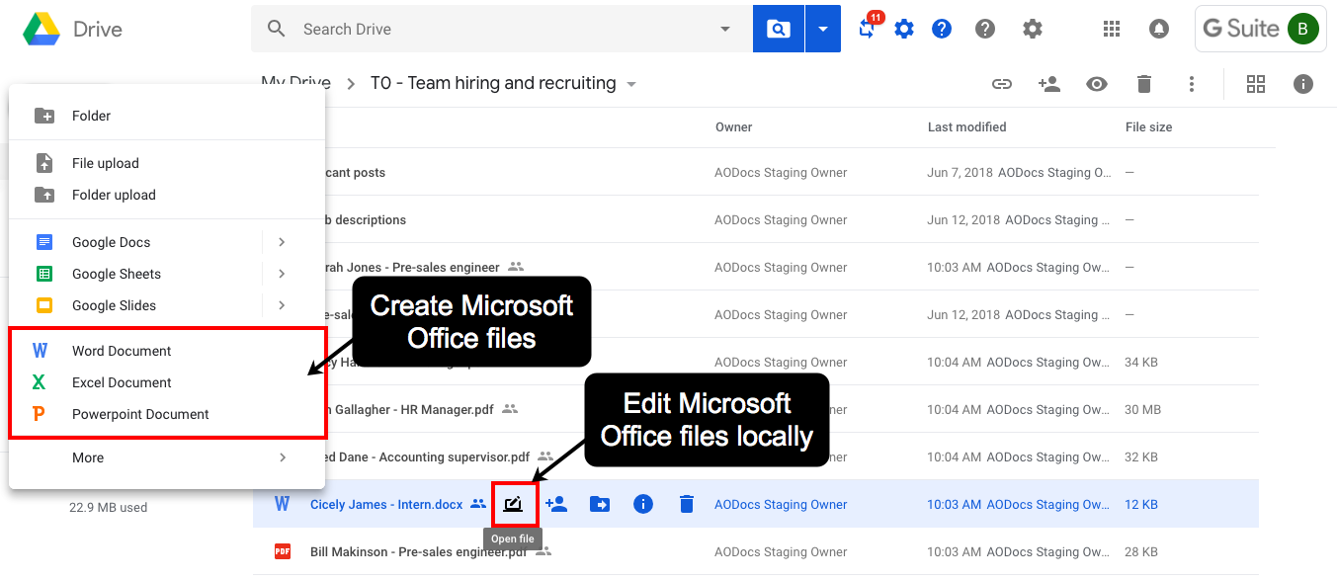Open the sync icon with 11 badge
The height and width of the screenshot is (580, 1337).
(868, 27)
